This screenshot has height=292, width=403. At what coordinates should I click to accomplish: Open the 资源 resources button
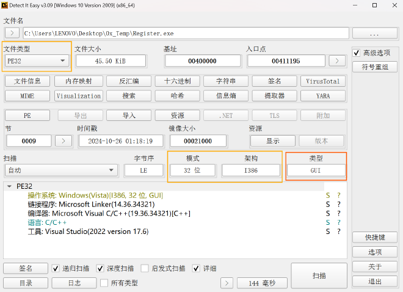[x=177, y=115]
